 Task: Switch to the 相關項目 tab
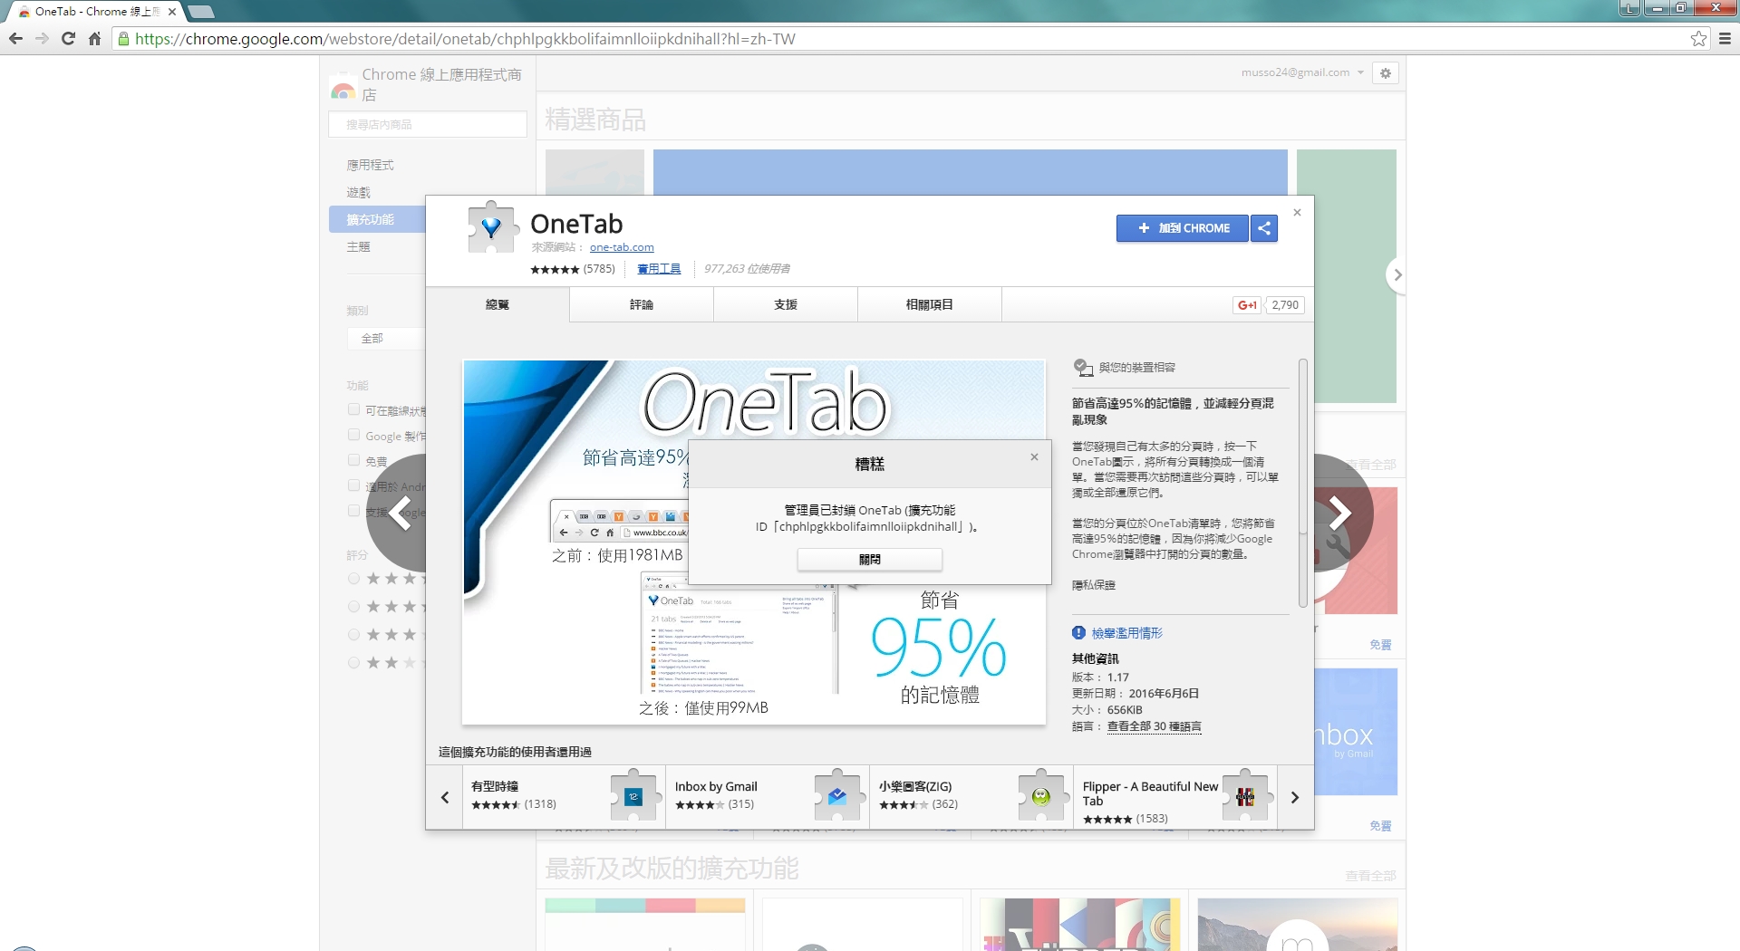[930, 304]
